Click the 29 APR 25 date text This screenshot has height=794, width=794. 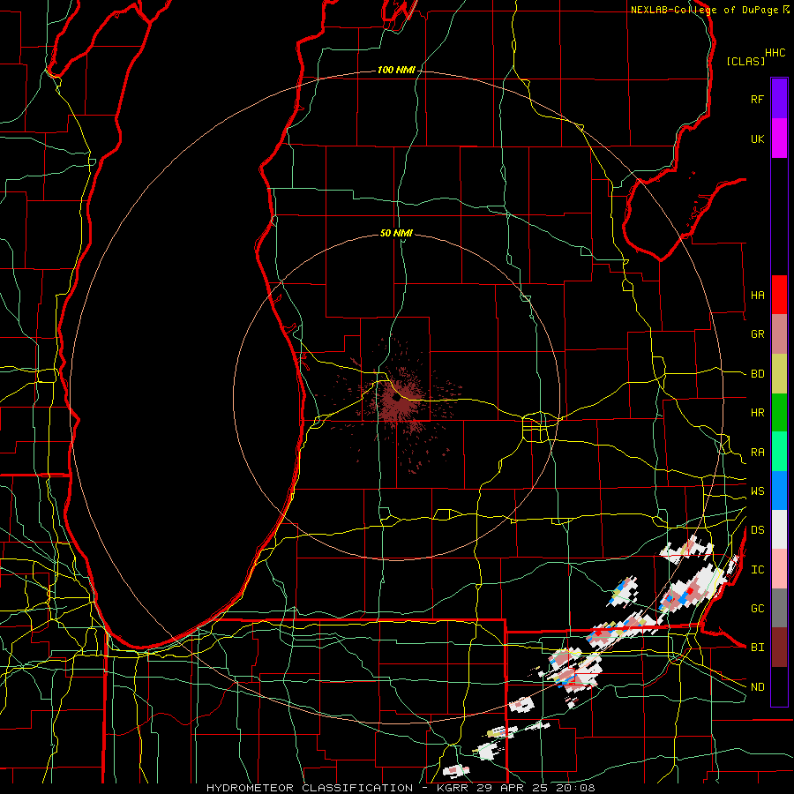point(511,788)
